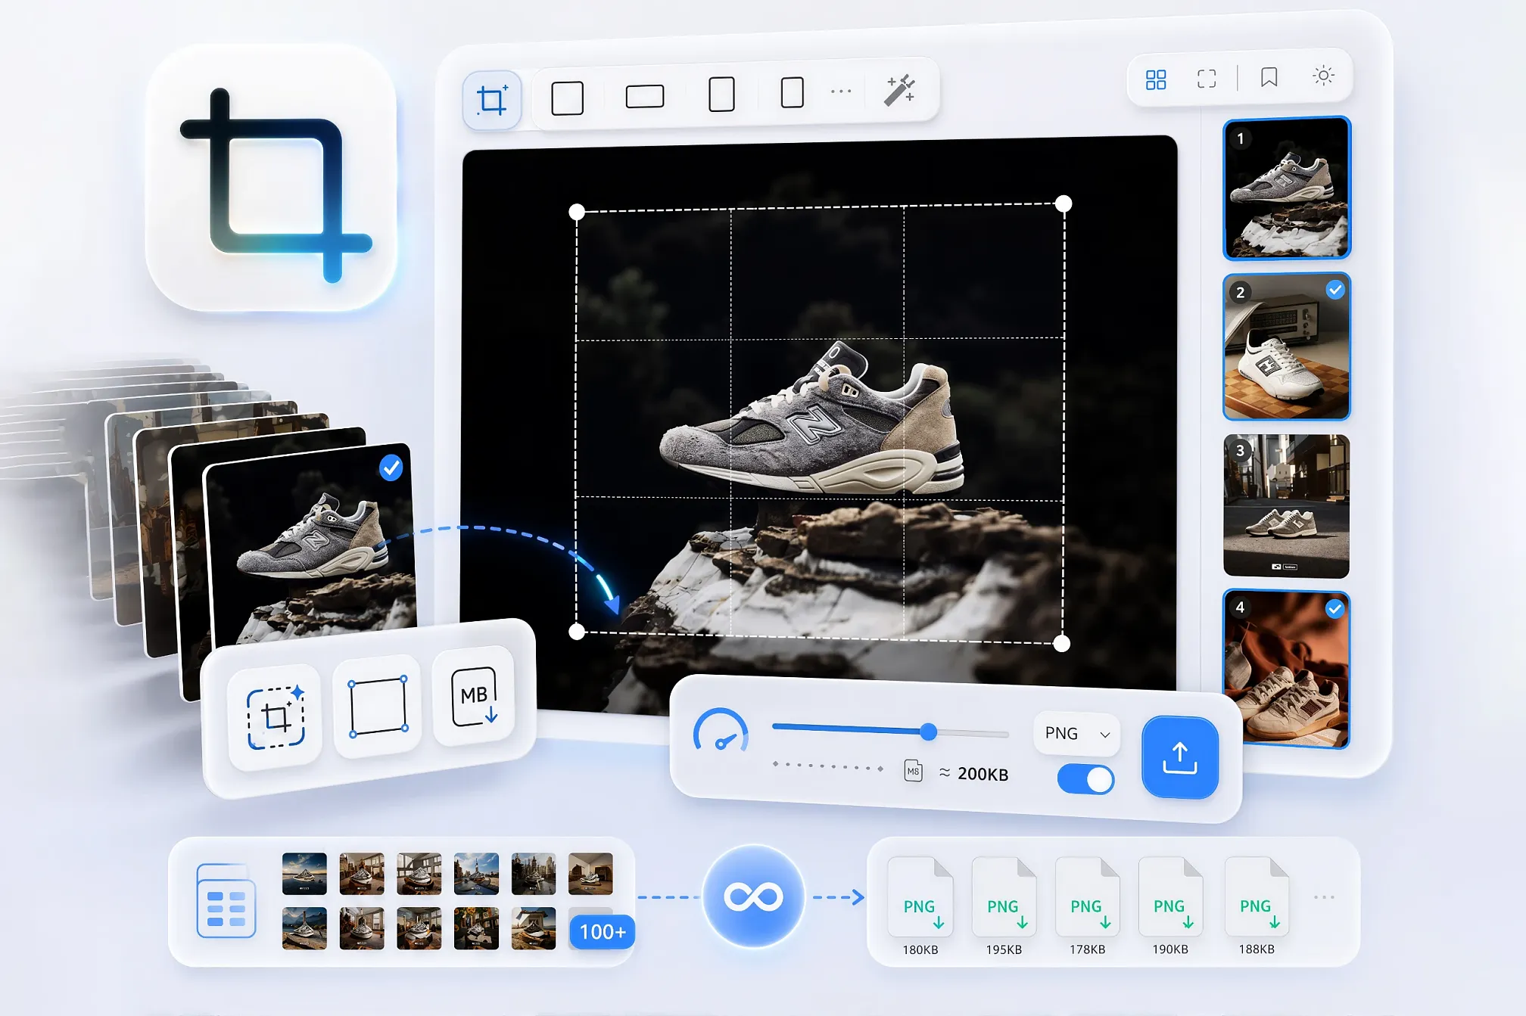Bookmark the current image

point(1269,77)
